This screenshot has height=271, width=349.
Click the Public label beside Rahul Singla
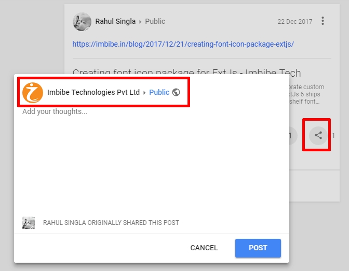tap(155, 21)
